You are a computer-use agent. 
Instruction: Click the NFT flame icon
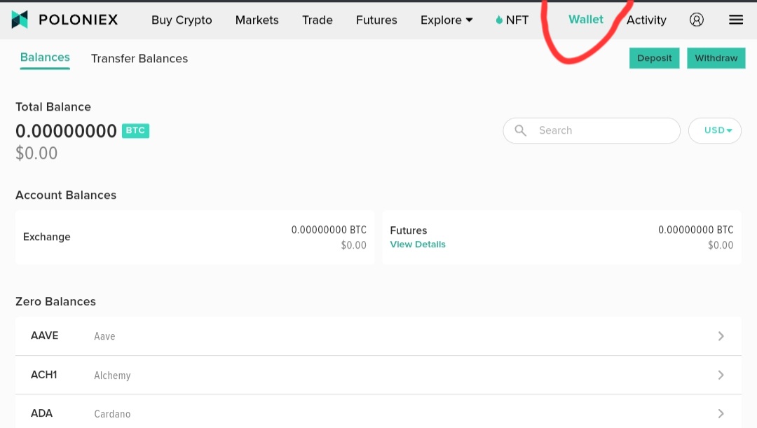499,20
